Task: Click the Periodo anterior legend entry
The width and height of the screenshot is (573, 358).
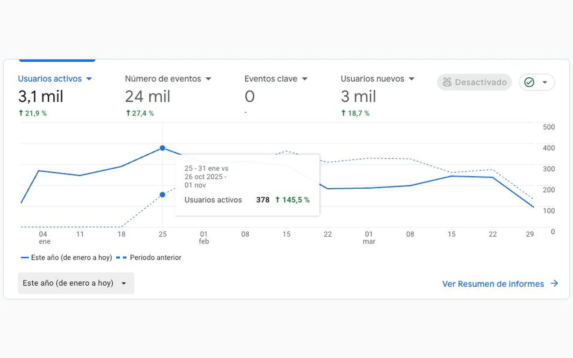Action: tap(149, 257)
